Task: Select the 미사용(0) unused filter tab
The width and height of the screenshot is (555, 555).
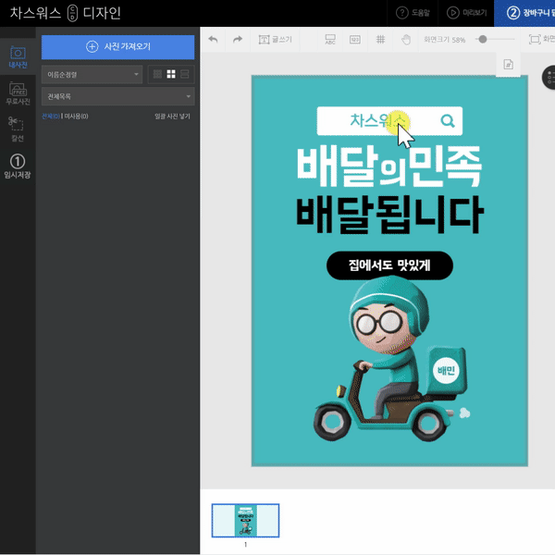Action: [x=76, y=117]
